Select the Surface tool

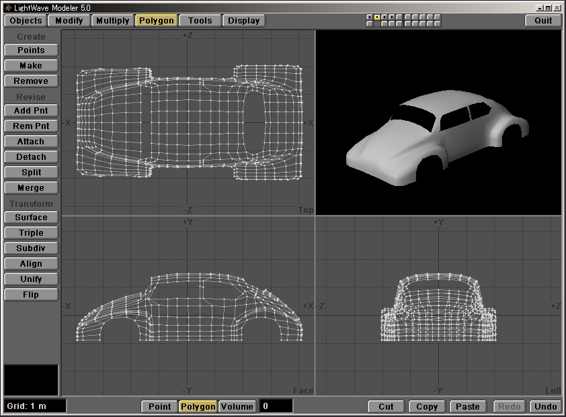(31, 218)
